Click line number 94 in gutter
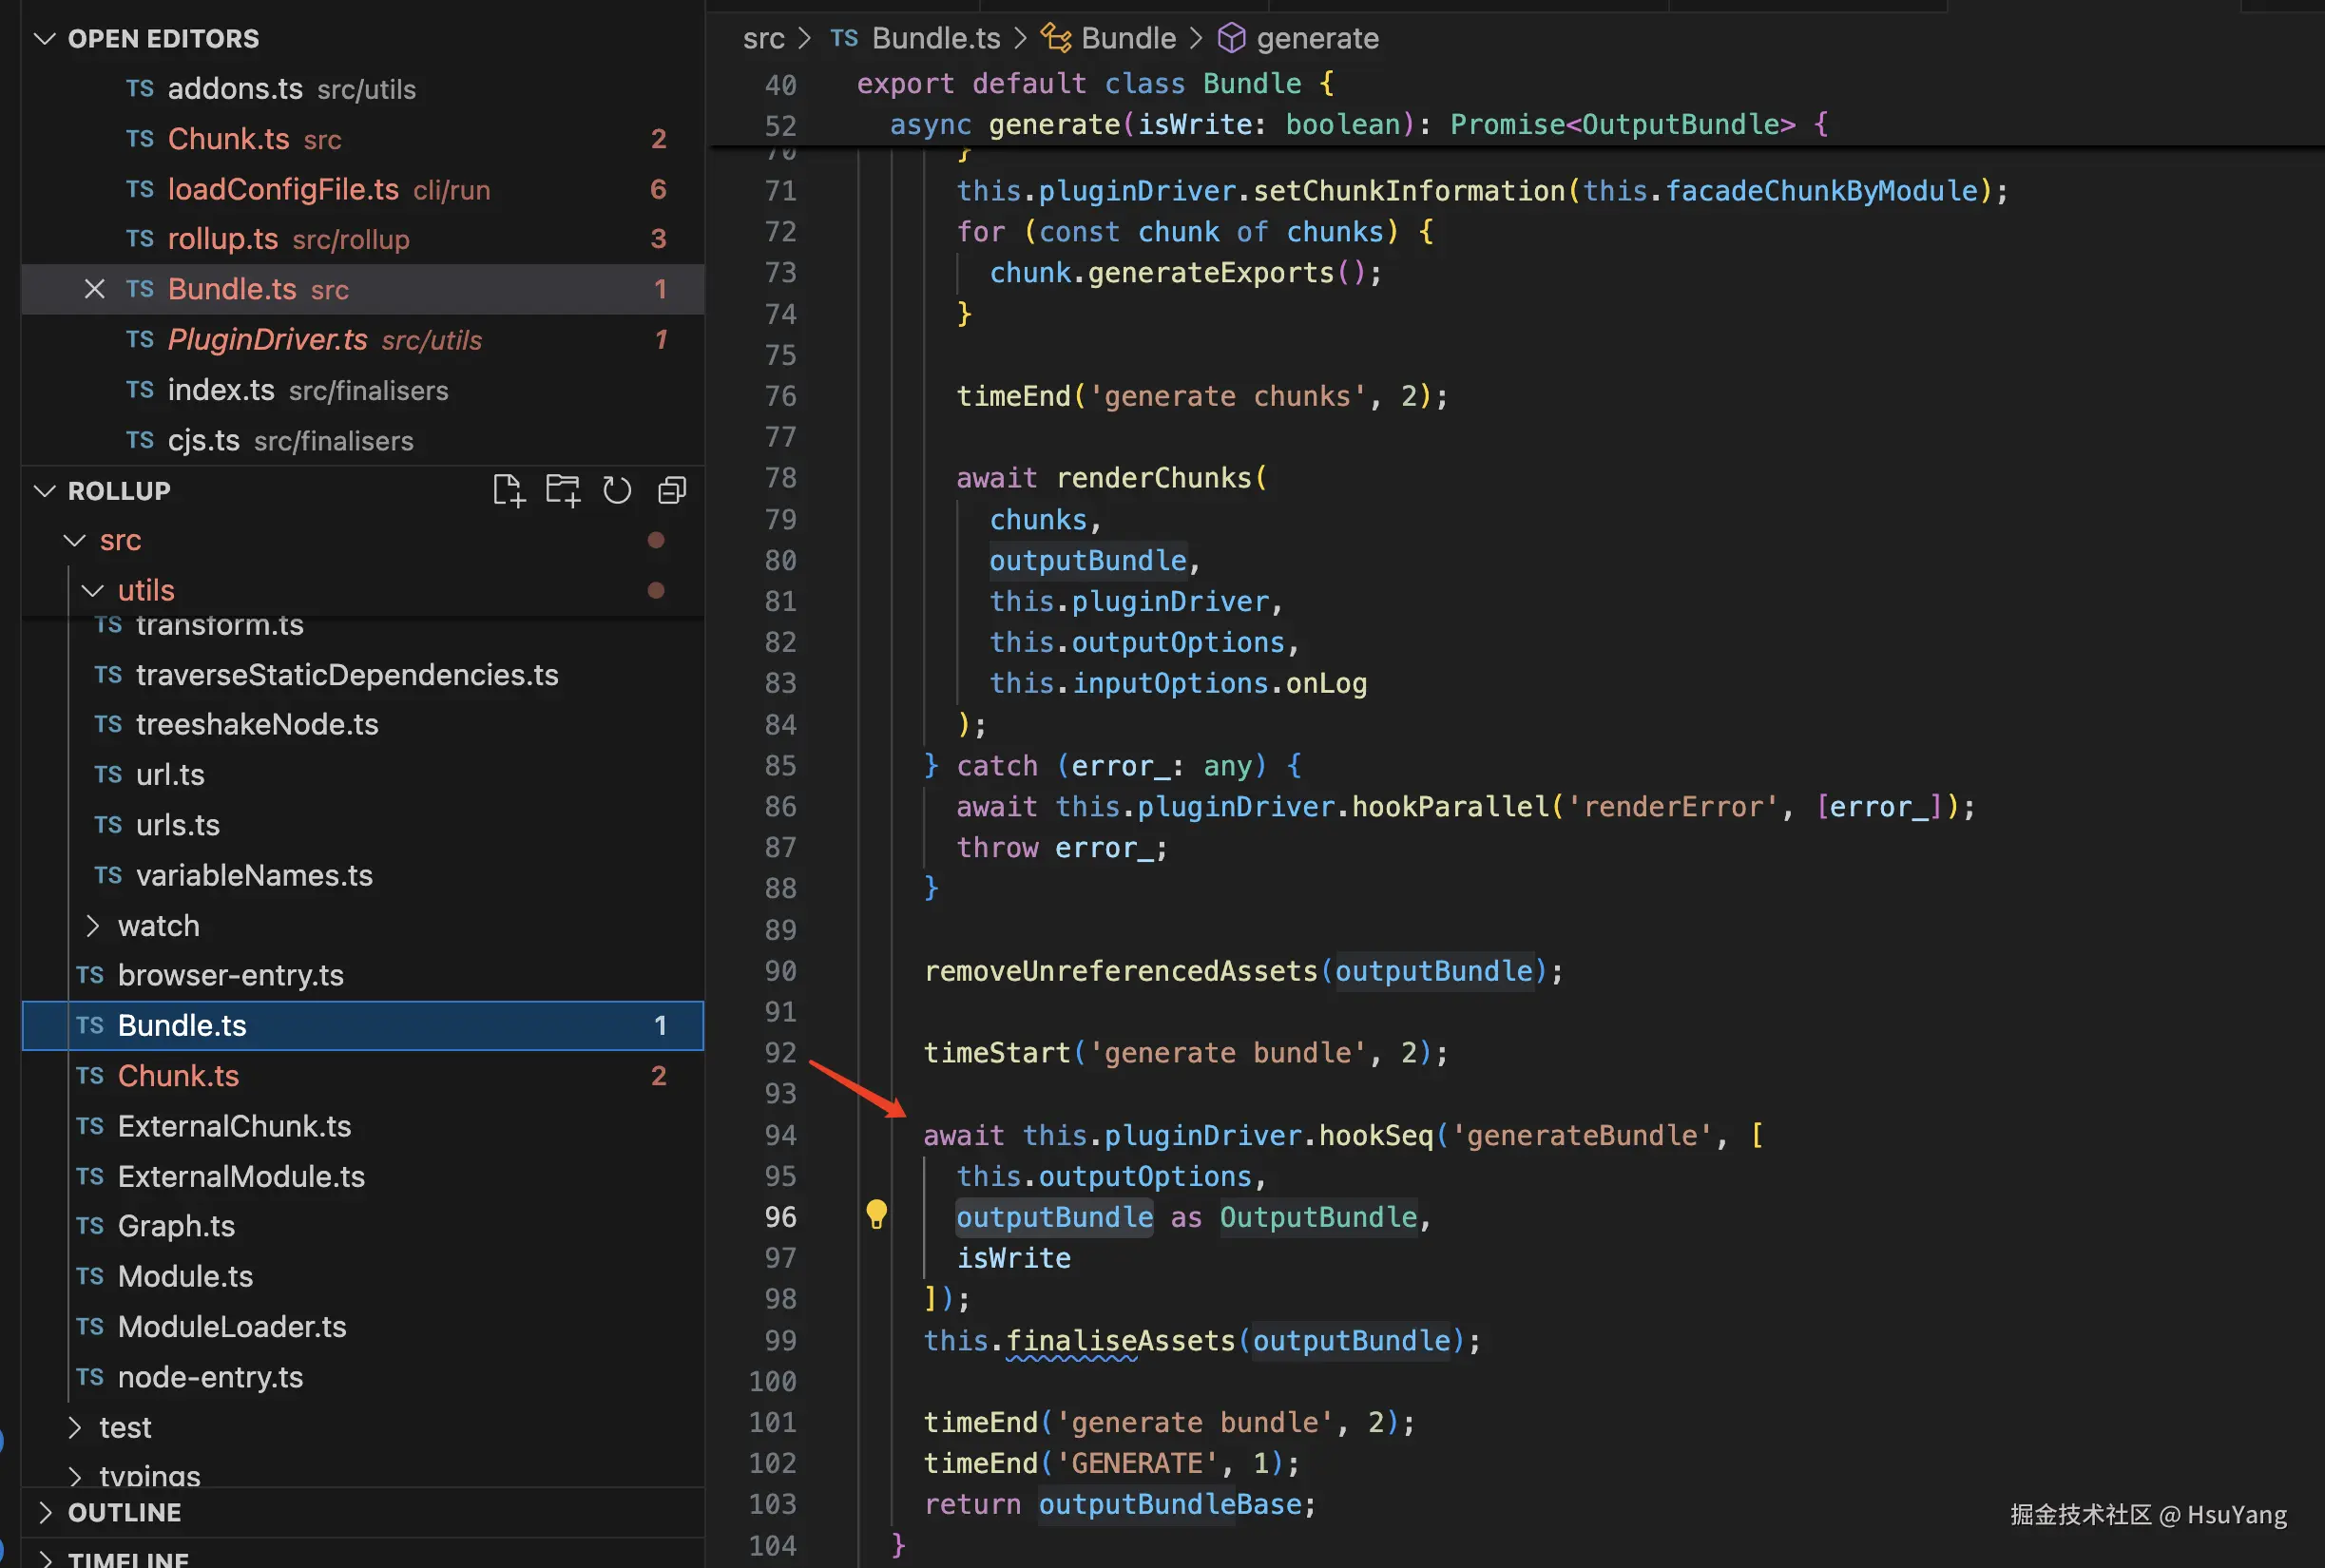This screenshot has height=1568, width=2325. [780, 1135]
